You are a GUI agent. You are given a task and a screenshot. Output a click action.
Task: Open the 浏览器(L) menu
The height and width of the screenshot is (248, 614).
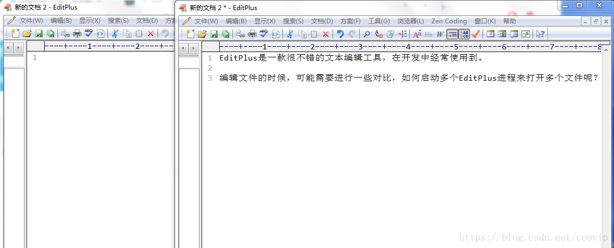[410, 21]
